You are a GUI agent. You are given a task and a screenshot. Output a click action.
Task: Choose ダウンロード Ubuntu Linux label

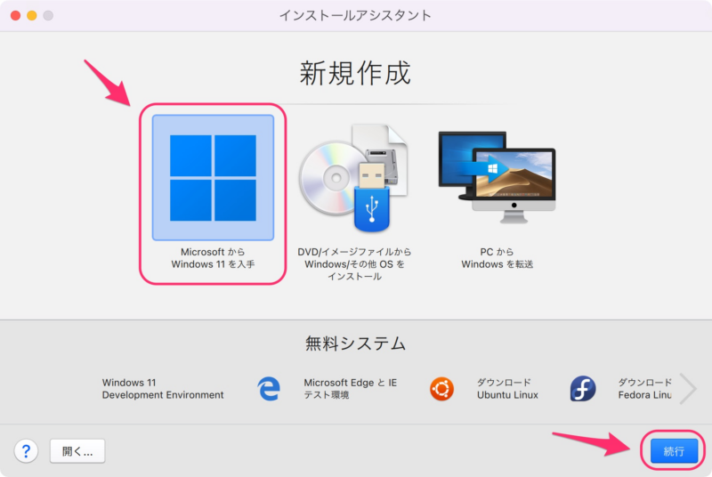coord(507,389)
